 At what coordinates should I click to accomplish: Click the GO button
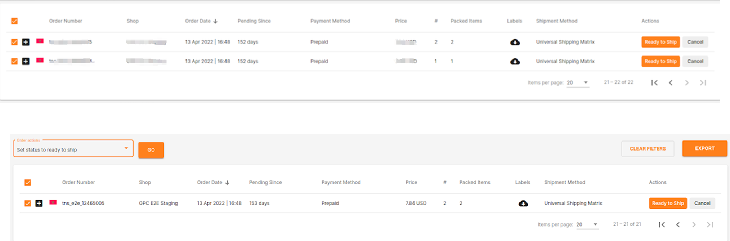coord(151,150)
